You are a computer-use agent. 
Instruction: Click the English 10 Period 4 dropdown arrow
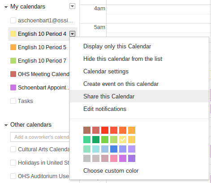click(x=72, y=34)
